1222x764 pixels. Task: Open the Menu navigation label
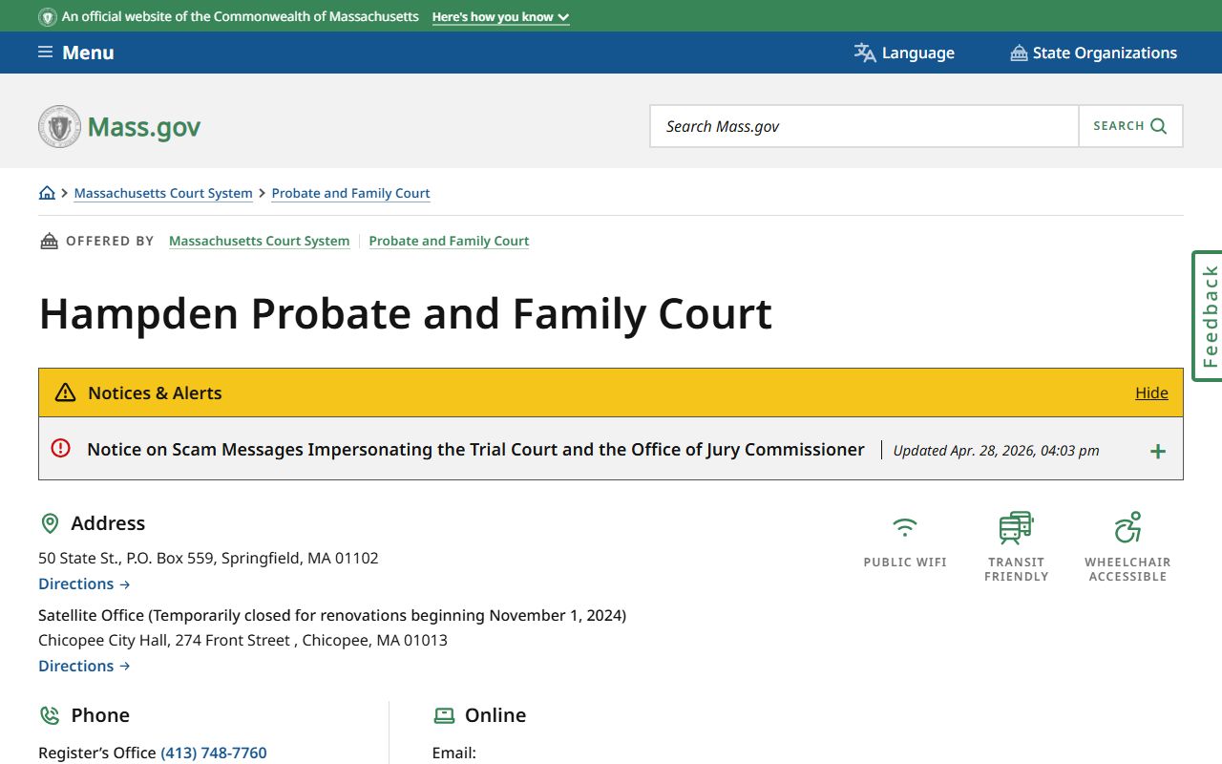coord(88,53)
